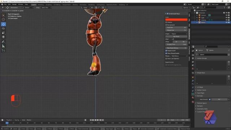Screen dimensions: 231x130
Task: Open the Options dropdown in viewport header
Action: click(186, 8)
